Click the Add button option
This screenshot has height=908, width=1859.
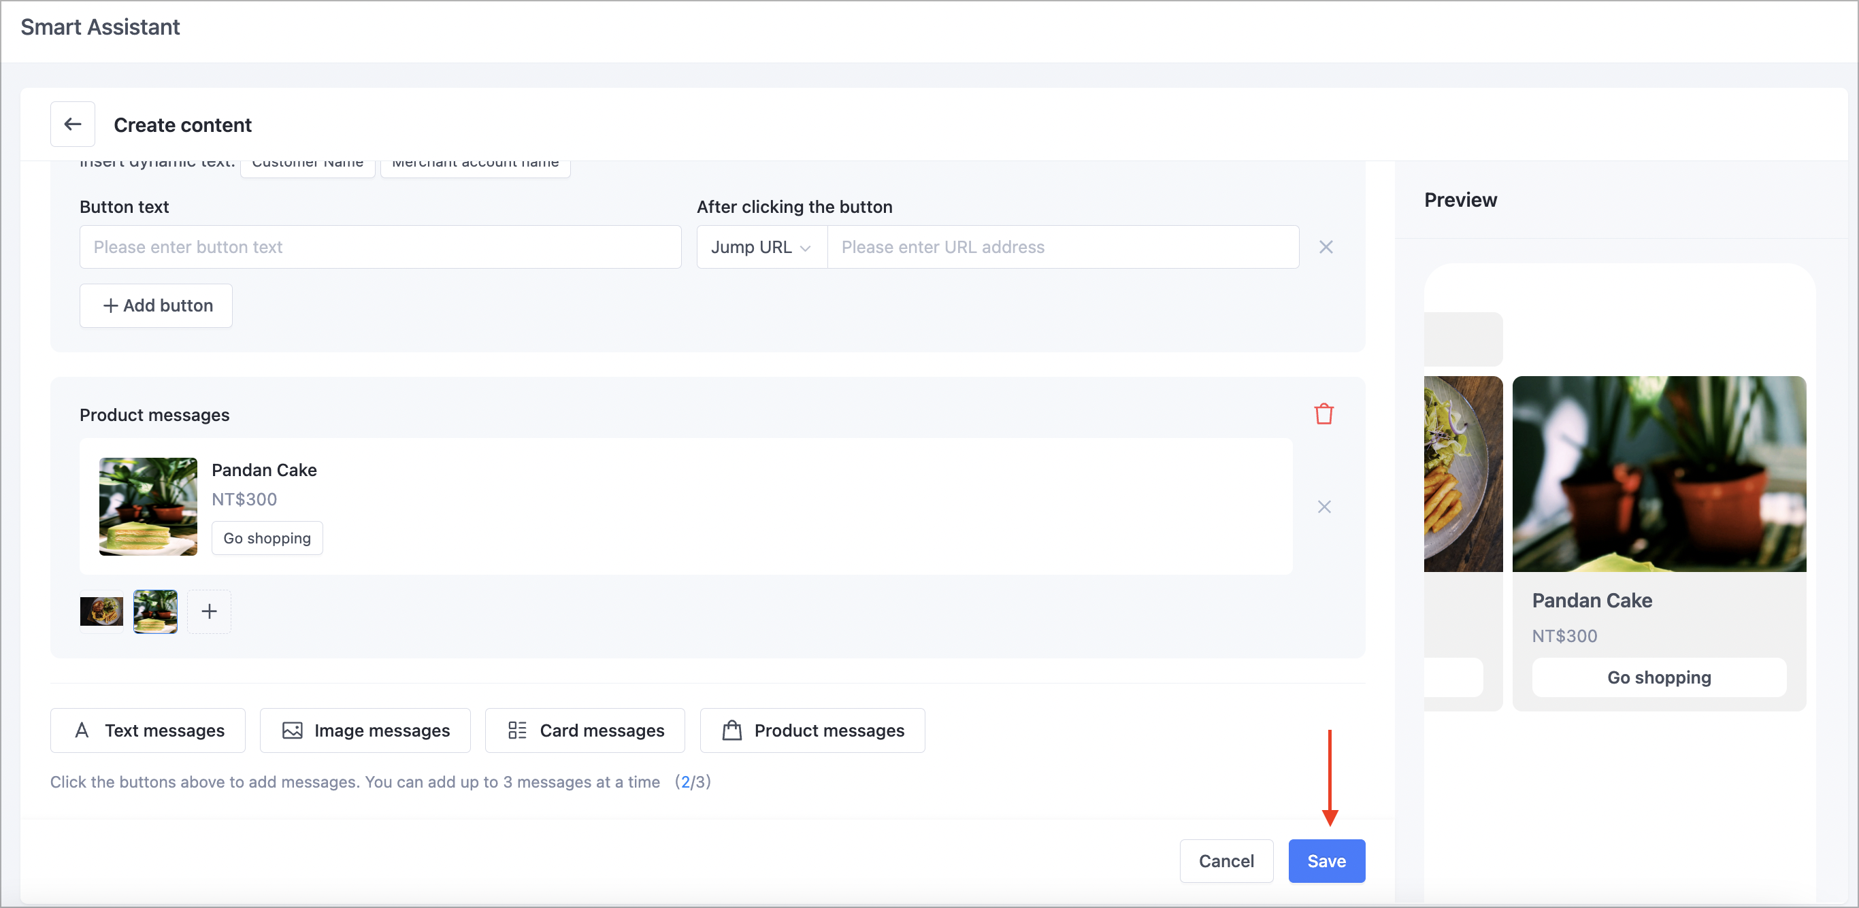[156, 305]
